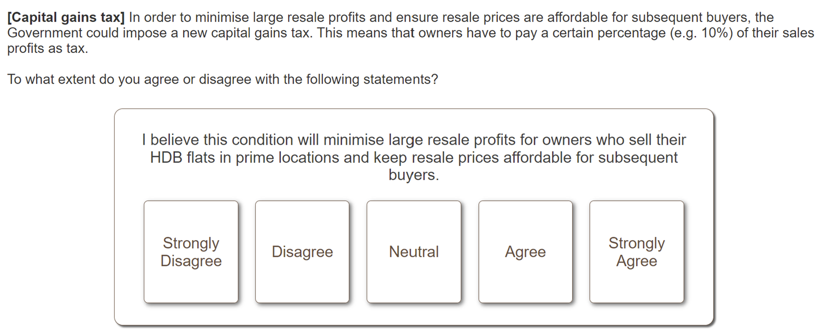The image size is (822, 335).
Task: Click the bold [Capital gains tax] heading
Action: [66, 17]
